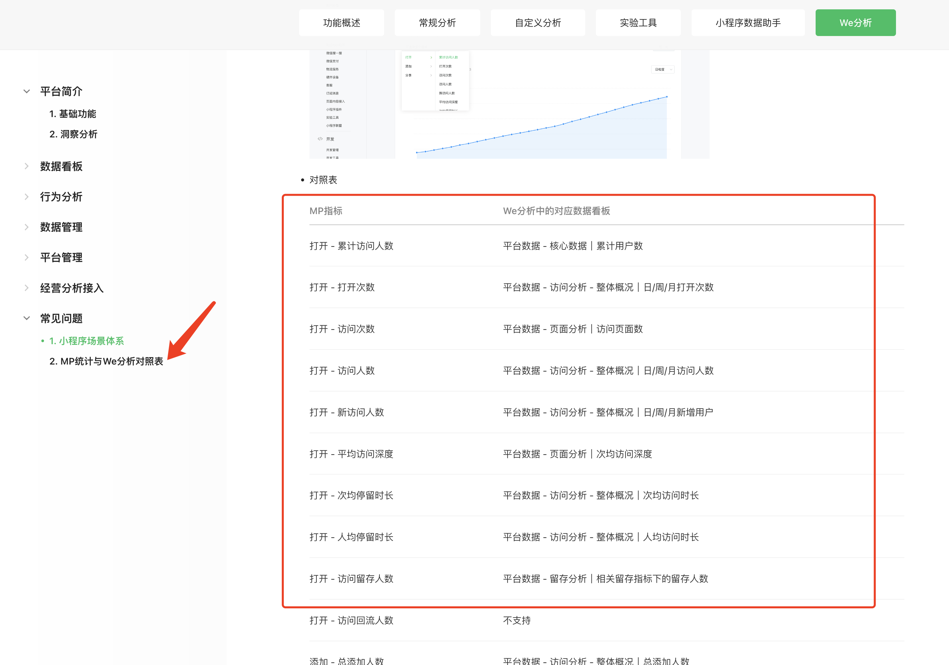Open the 1. 基础功能 sidebar link
The image size is (949, 665).
point(73,114)
